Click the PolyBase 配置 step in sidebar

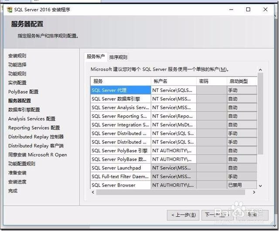coord(23,92)
